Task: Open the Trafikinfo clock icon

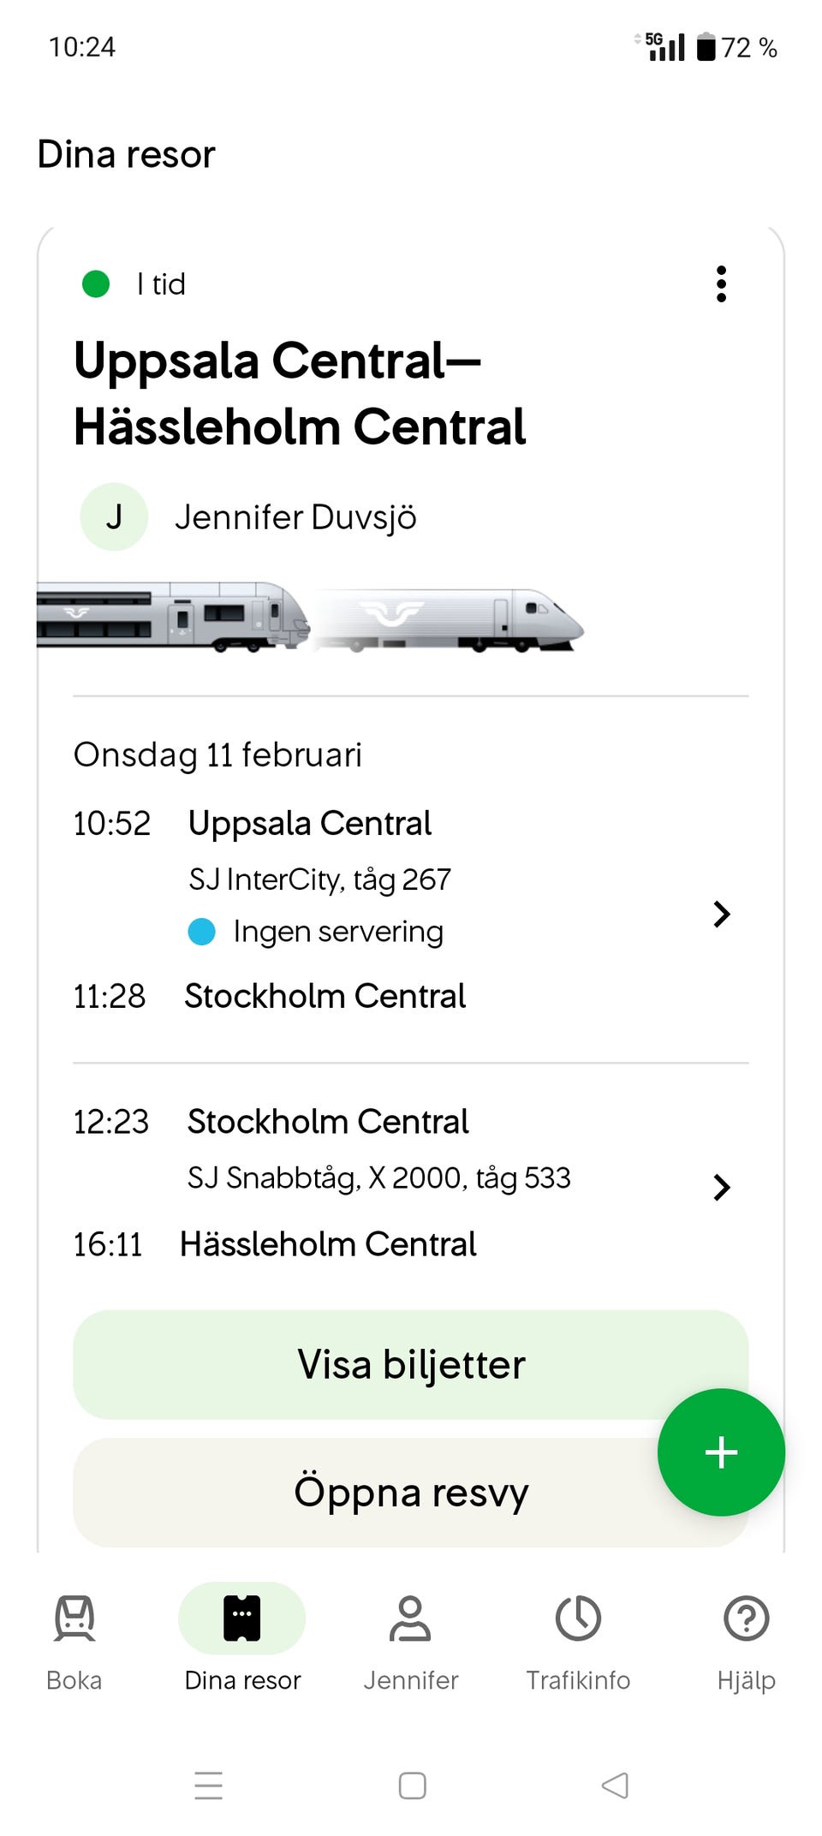Action: tap(578, 1618)
